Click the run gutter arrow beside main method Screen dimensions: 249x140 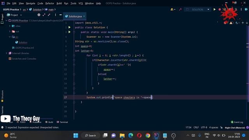click(x=69, y=32)
